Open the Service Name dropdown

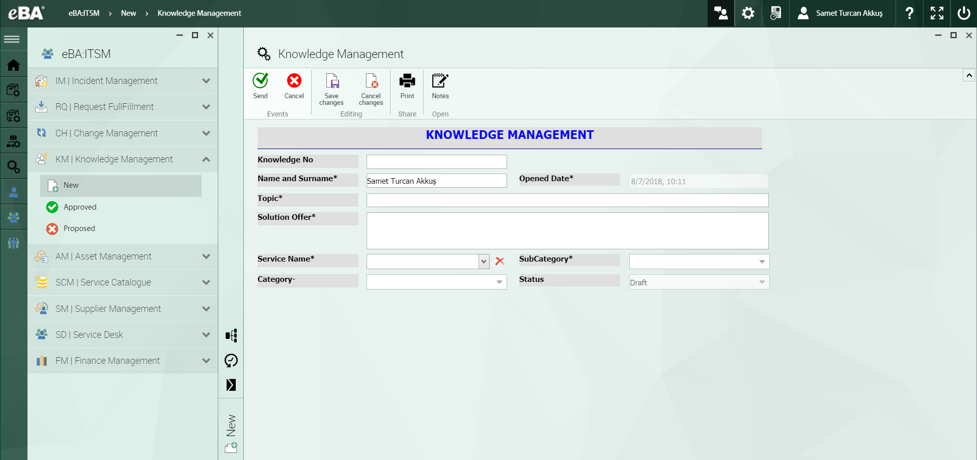pos(484,262)
